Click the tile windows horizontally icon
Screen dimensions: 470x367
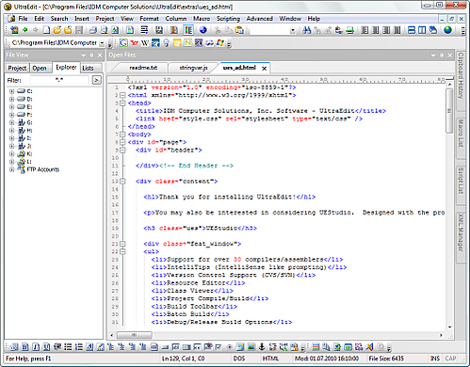click(x=412, y=30)
